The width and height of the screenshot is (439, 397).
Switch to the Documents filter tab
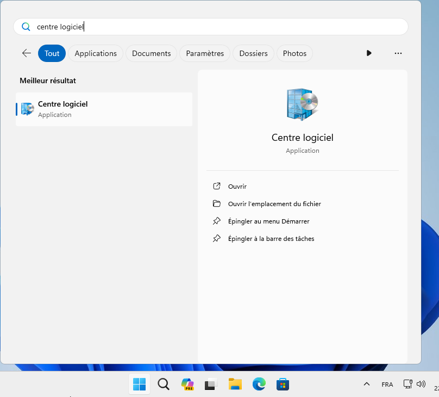151,53
